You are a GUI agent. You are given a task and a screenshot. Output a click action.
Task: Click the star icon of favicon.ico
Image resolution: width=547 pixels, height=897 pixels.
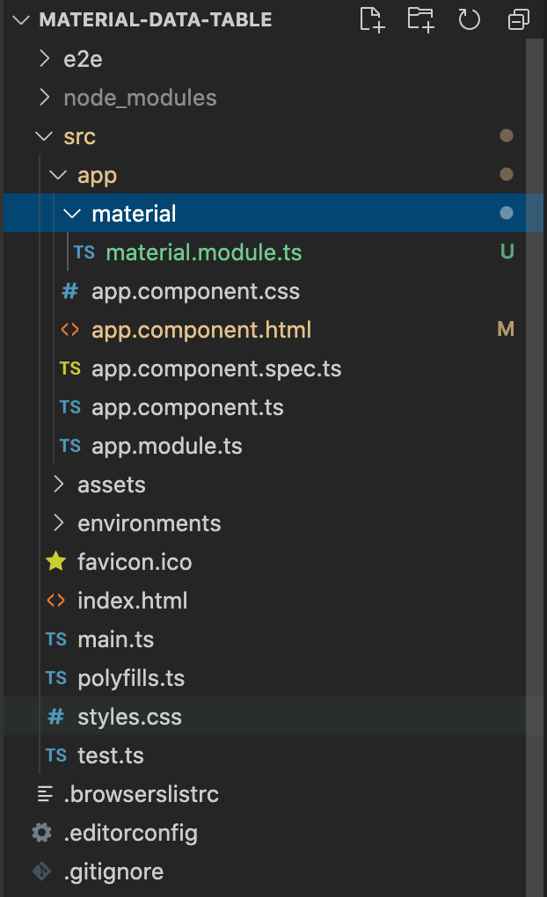tap(56, 562)
